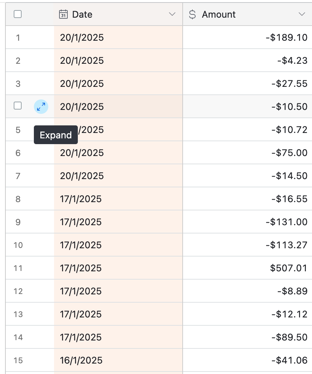Click the -$75.00 amount cell

point(248,153)
